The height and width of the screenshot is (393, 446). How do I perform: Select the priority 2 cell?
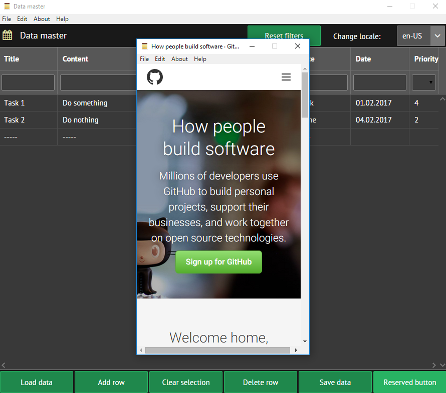(x=424, y=119)
